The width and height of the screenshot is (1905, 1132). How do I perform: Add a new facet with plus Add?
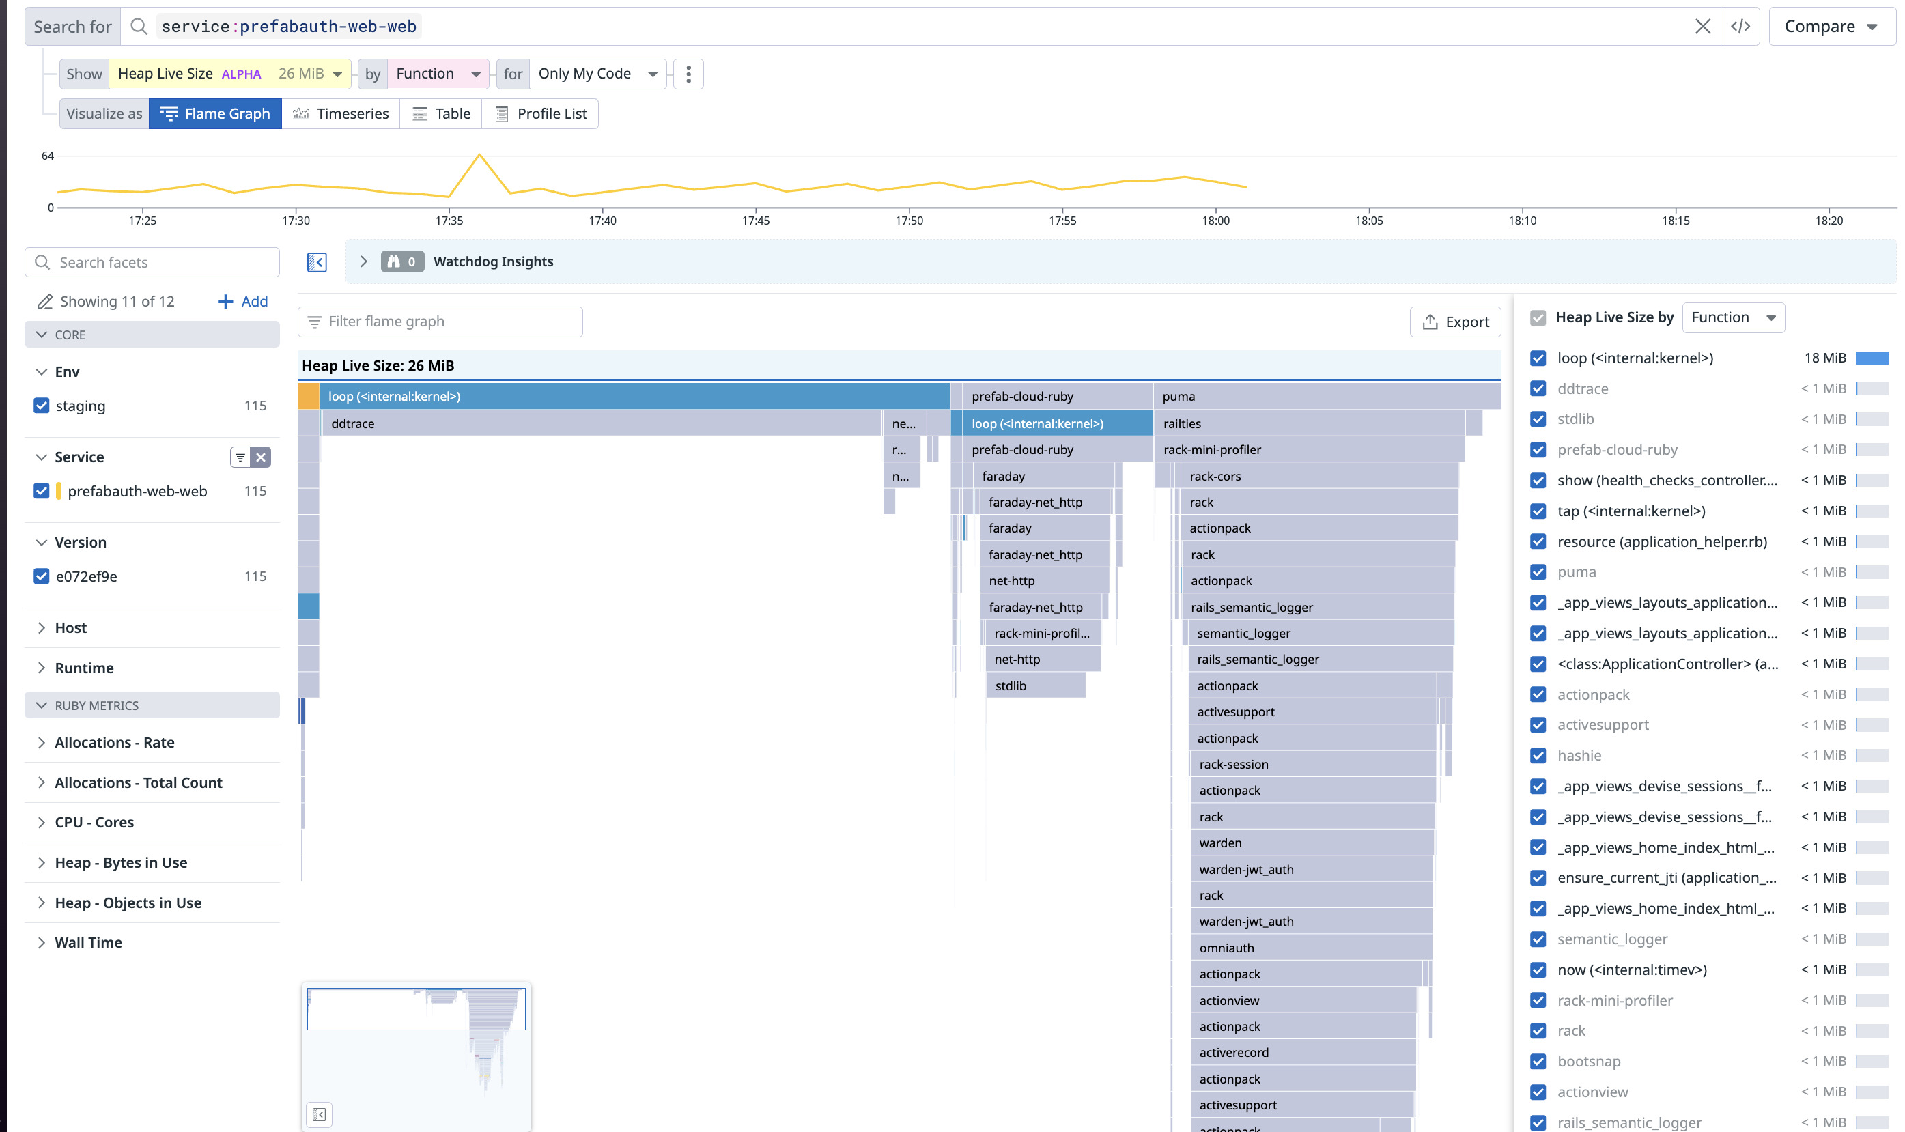tap(243, 301)
